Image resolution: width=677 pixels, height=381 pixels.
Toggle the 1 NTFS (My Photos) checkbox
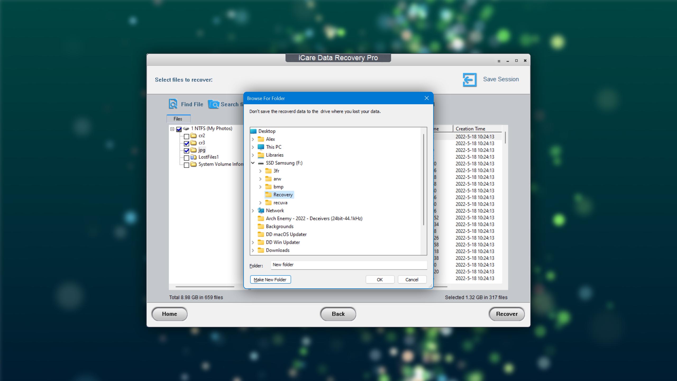coord(179,129)
